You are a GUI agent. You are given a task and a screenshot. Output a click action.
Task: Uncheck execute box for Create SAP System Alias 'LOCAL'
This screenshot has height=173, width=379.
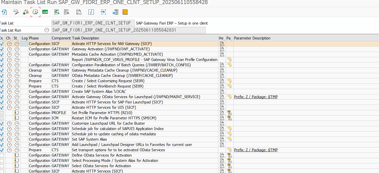2,92
